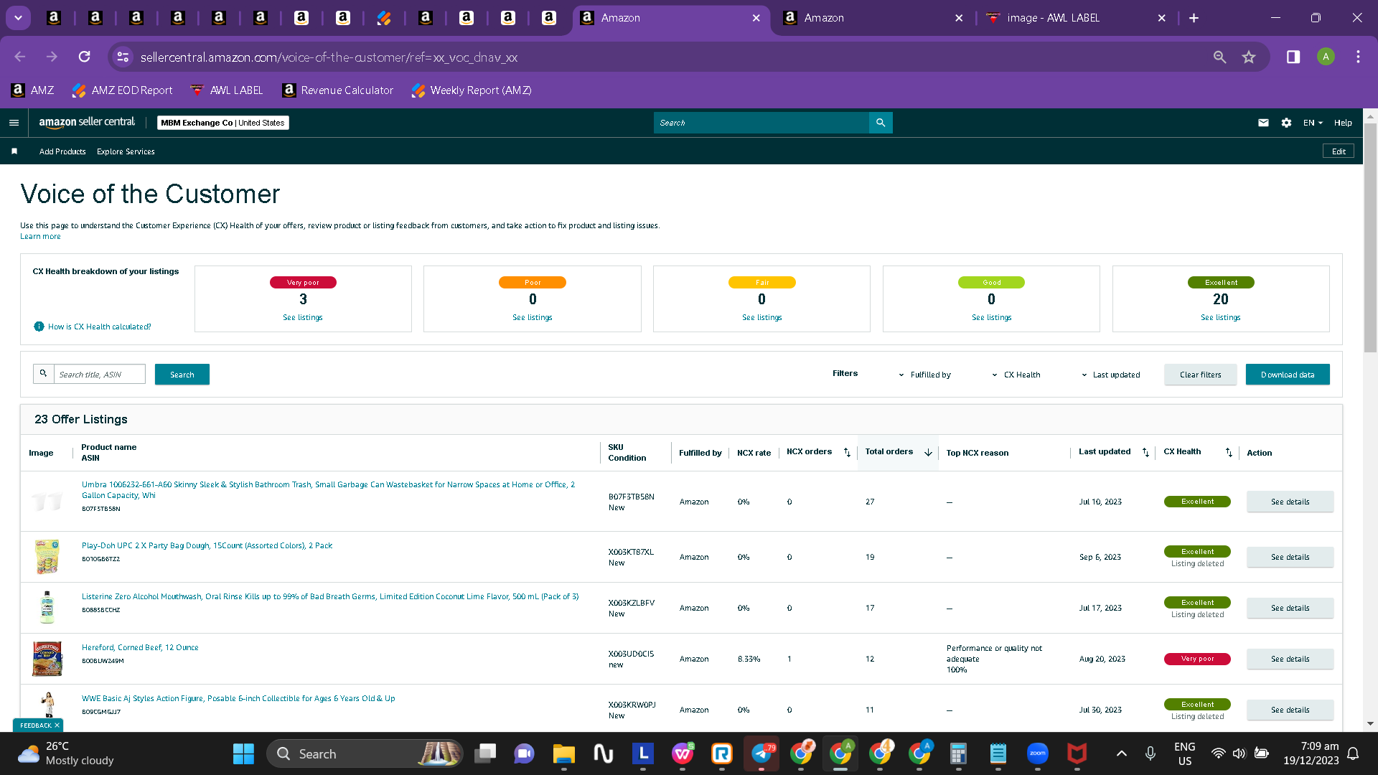
Task: Open the Chrome profile avatar
Action: (x=1326, y=57)
